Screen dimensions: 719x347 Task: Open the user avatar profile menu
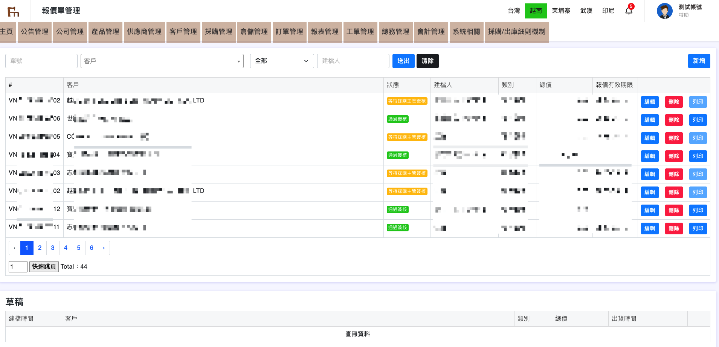(664, 11)
